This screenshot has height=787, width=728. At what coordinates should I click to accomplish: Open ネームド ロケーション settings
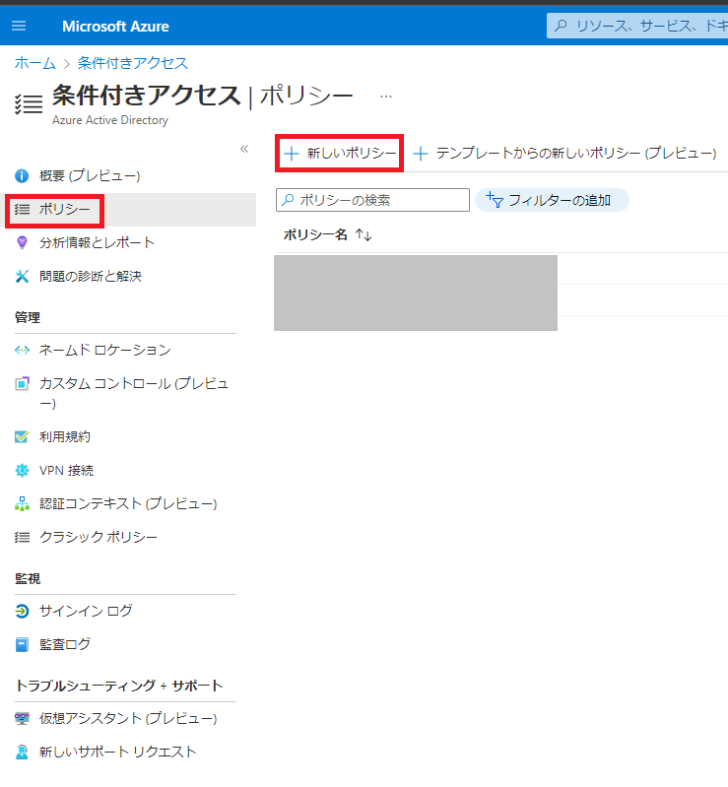105,350
